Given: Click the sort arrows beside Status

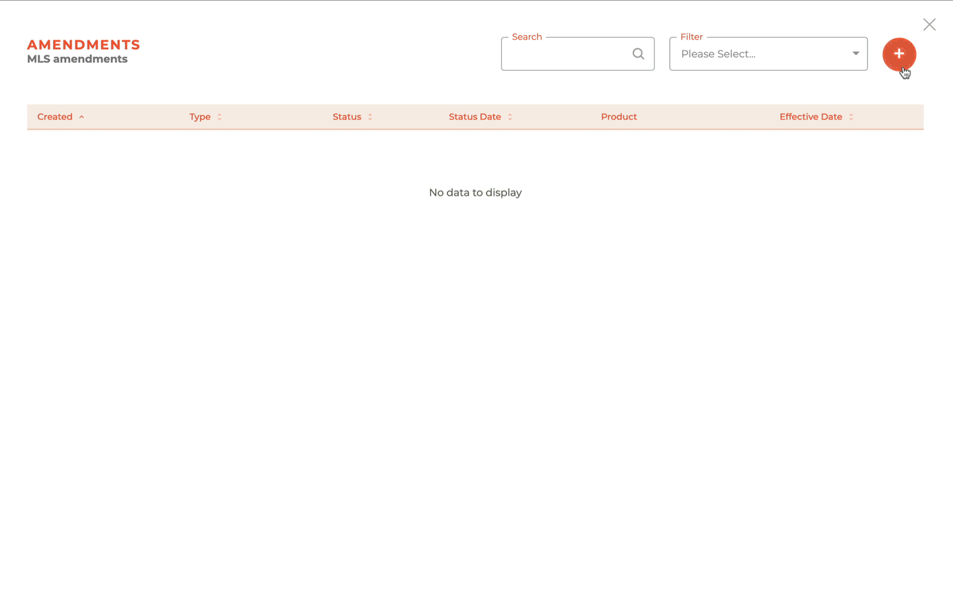Looking at the screenshot, I should tap(370, 117).
